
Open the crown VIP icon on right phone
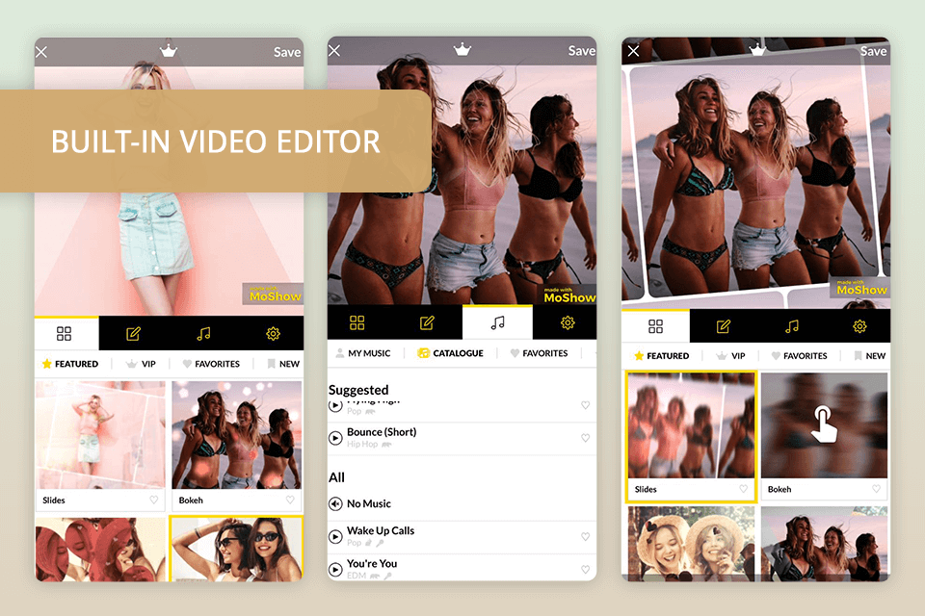pos(757,49)
